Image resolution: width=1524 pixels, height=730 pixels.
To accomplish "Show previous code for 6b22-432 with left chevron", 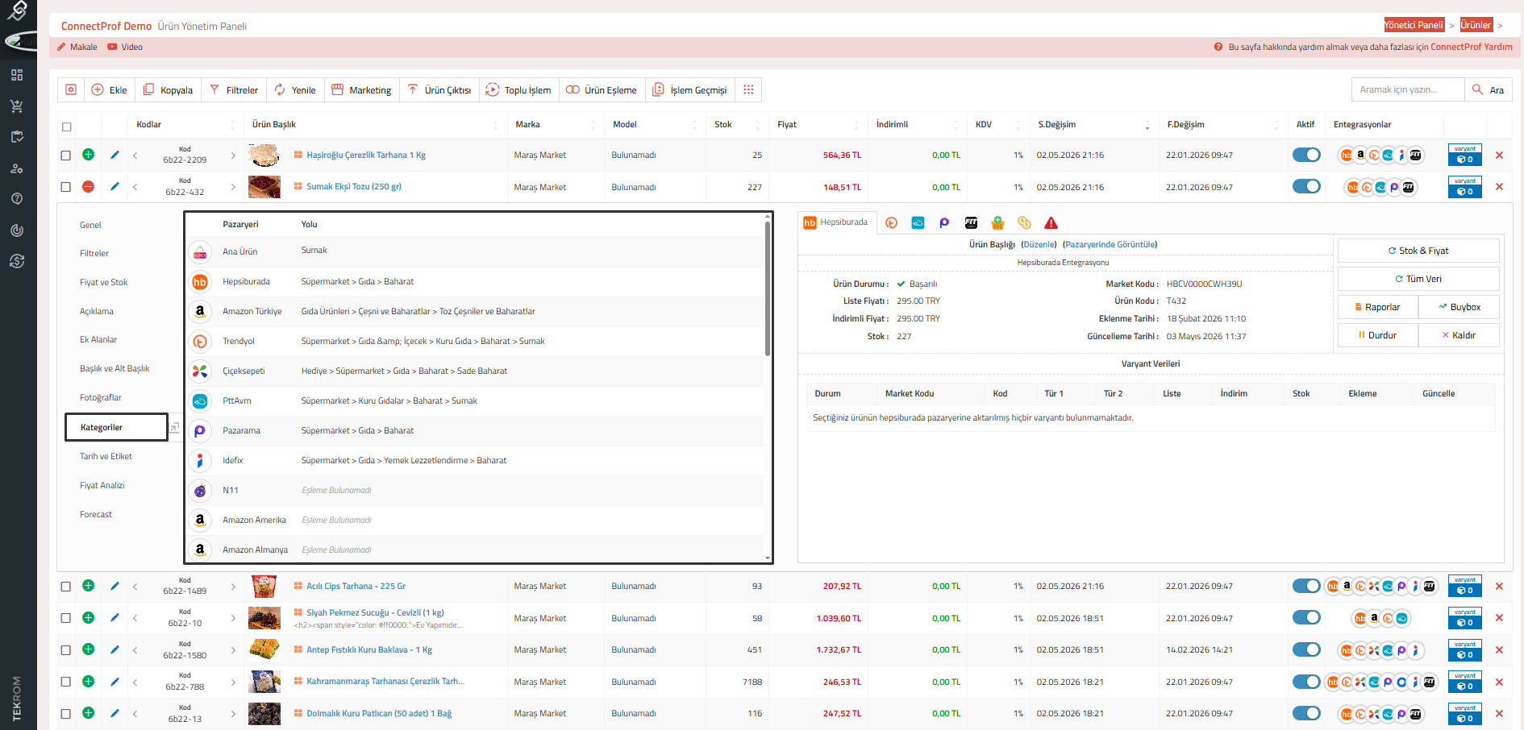I will click(135, 187).
